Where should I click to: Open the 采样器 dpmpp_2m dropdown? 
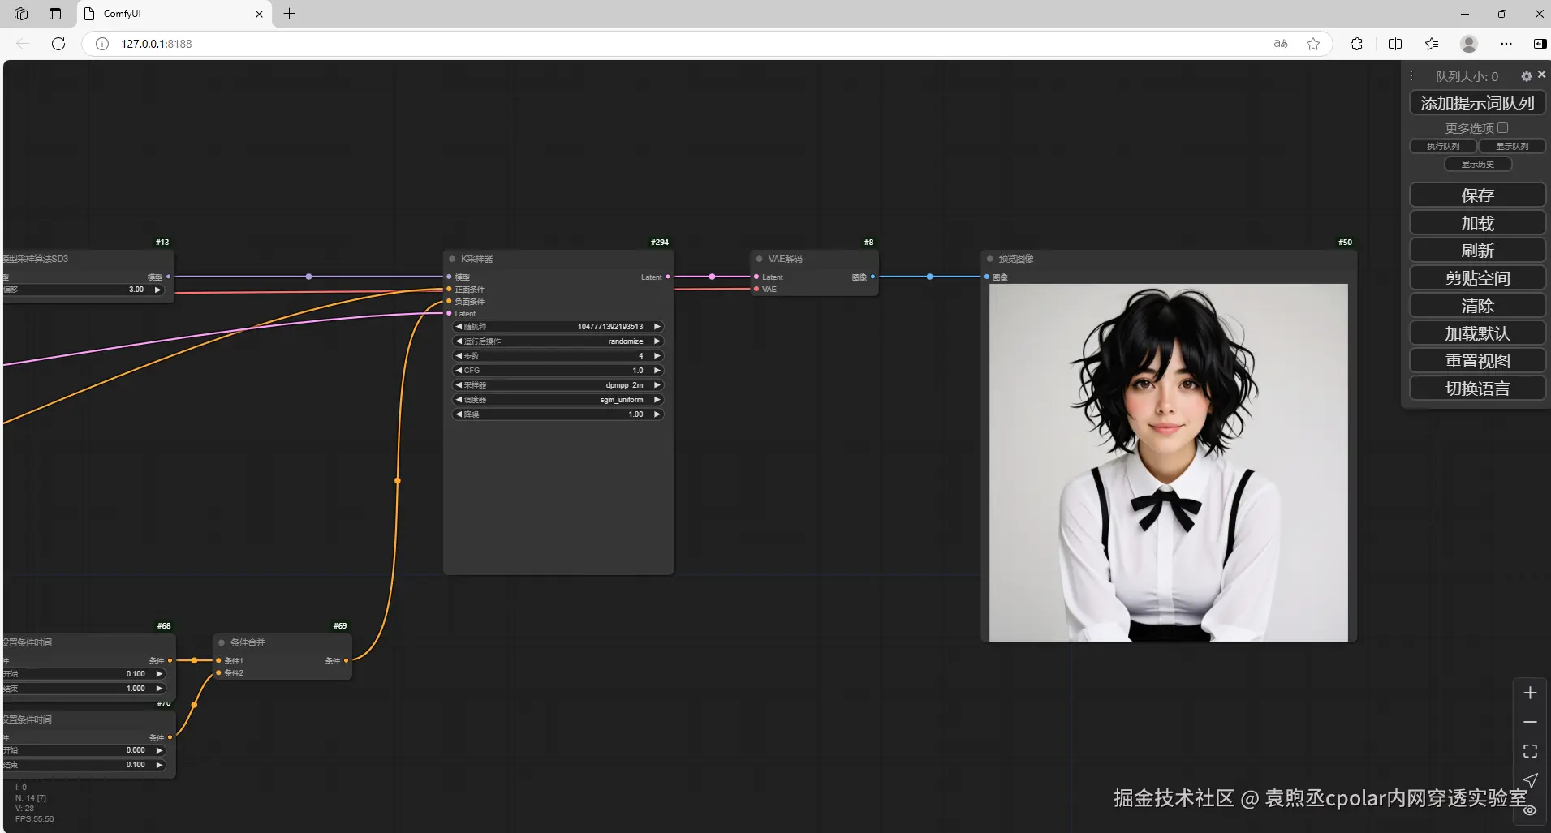coord(558,385)
